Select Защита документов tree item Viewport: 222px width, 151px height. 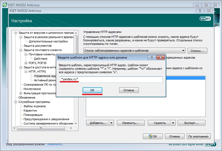coord(38,46)
